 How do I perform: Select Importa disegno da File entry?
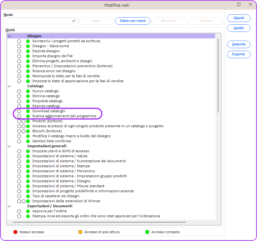(x=52, y=56)
